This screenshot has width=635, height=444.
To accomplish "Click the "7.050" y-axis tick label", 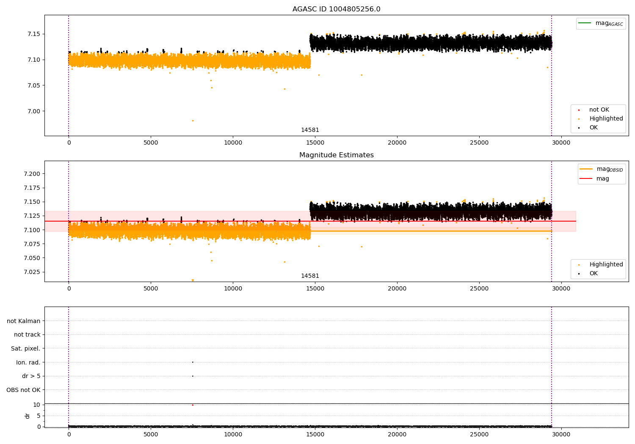I will [32, 258].
